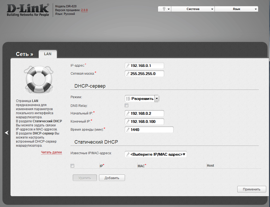Enable the DNS Relay checkbox
The width and height of the screenshot is (270, 207).
click(x=126, y=106)
